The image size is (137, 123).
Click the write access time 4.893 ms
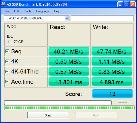pos(112,82)
